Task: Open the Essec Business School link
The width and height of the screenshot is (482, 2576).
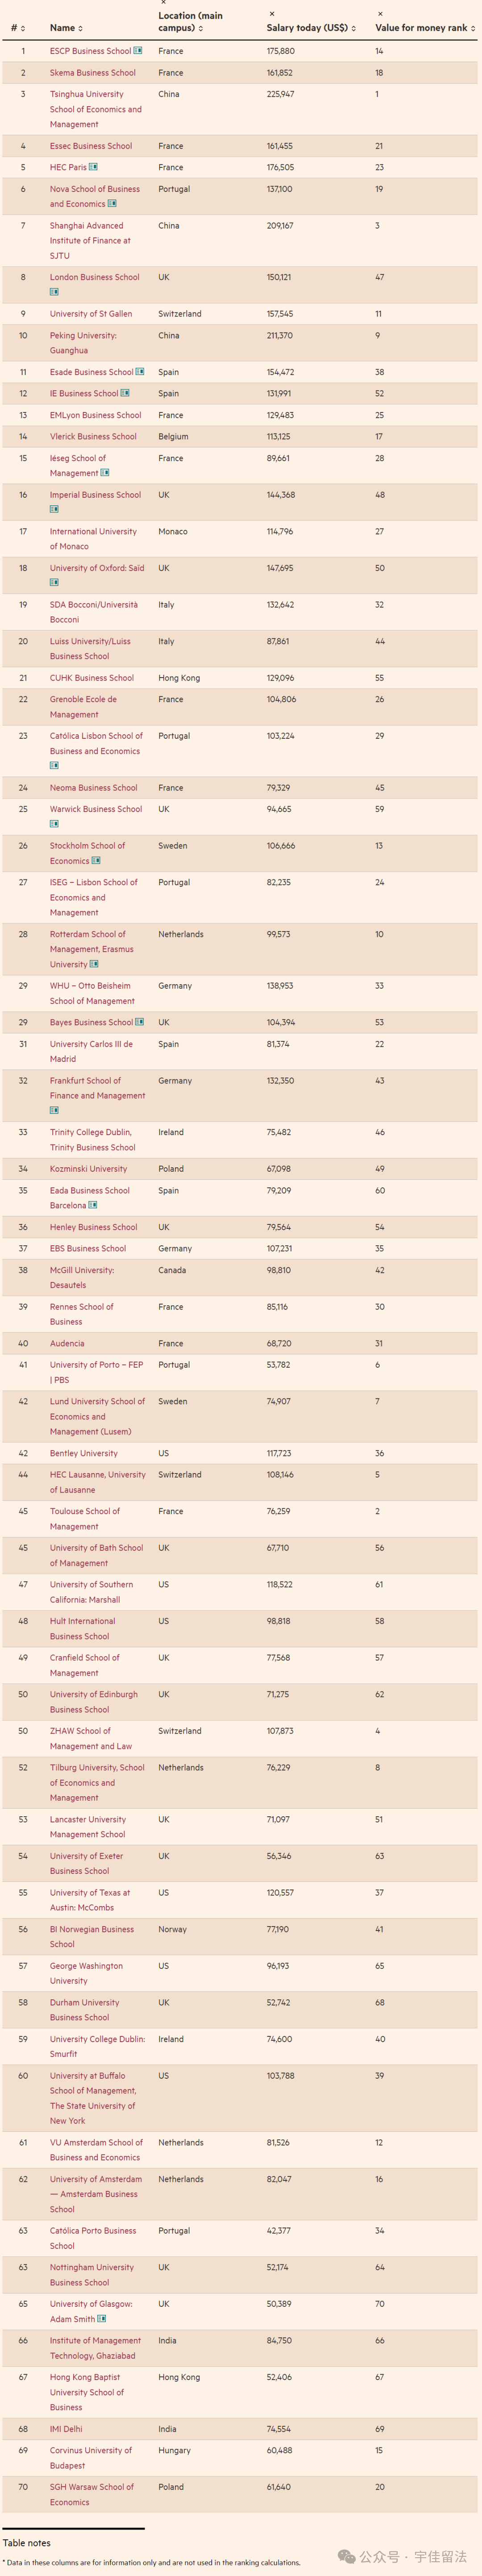Action: [91, 146]
